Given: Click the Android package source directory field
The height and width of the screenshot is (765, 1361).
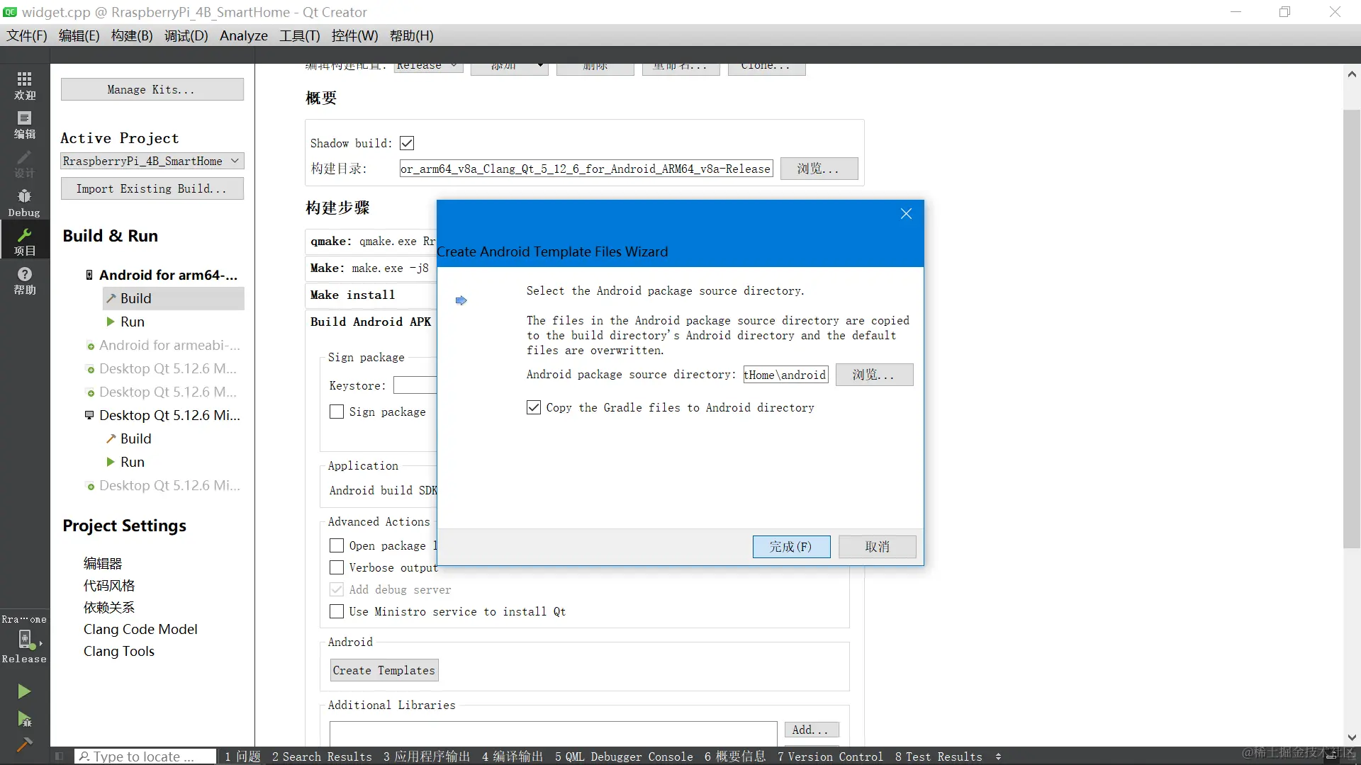Looking at the screenshot, I should point(785,375).
